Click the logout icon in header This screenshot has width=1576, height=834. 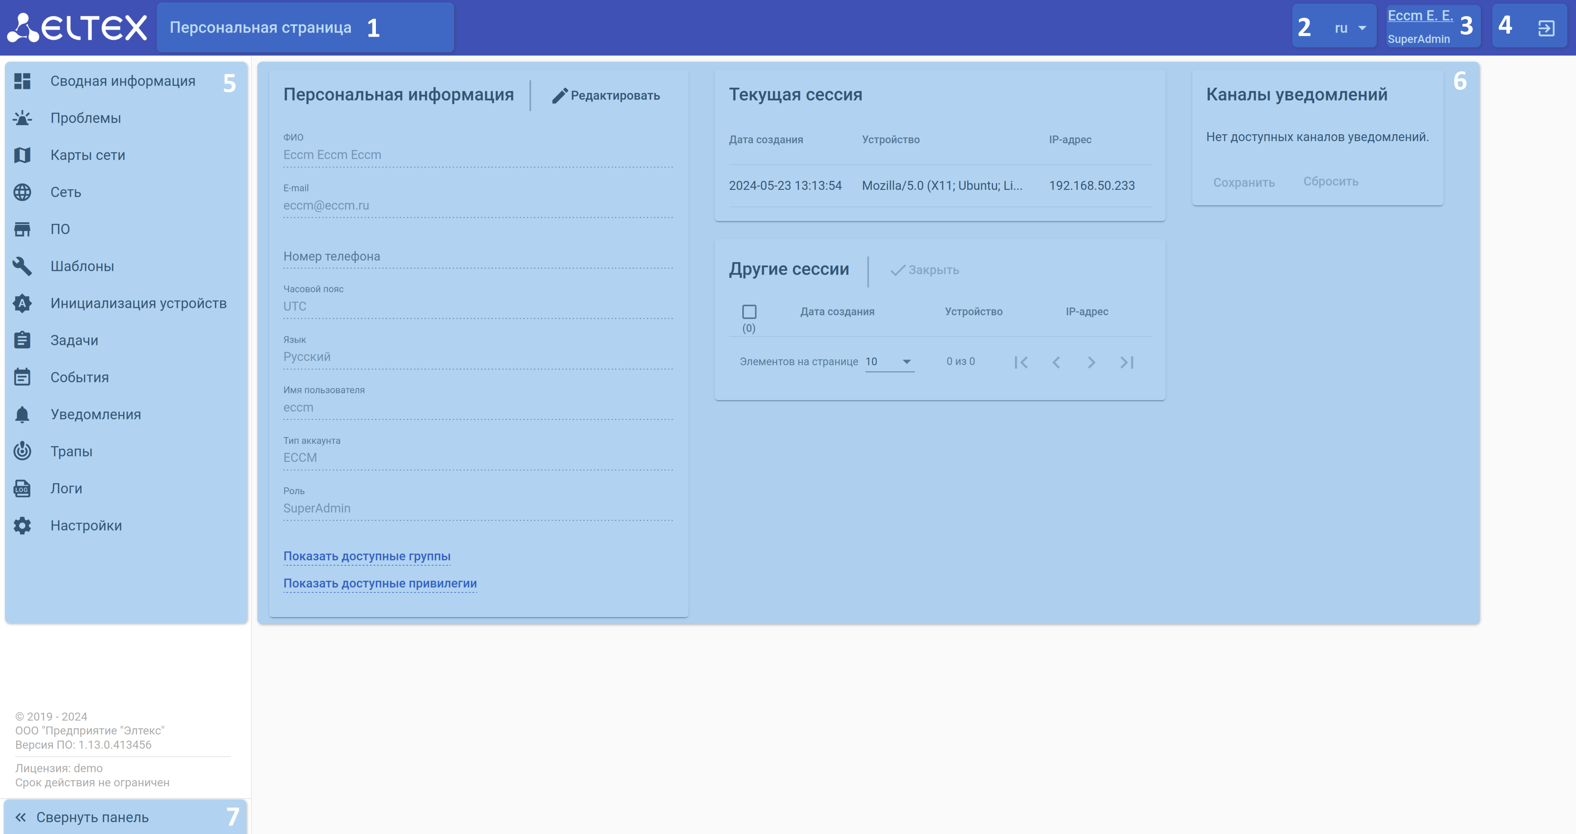(1546, 28)
